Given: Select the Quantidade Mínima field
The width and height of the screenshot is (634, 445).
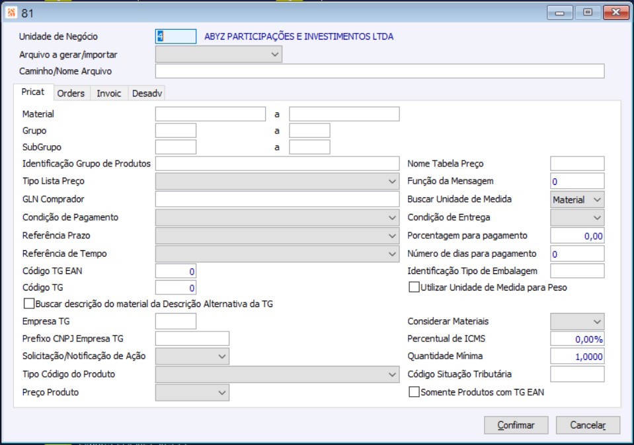Looking at the screenshot, I should tap(576, 357).
